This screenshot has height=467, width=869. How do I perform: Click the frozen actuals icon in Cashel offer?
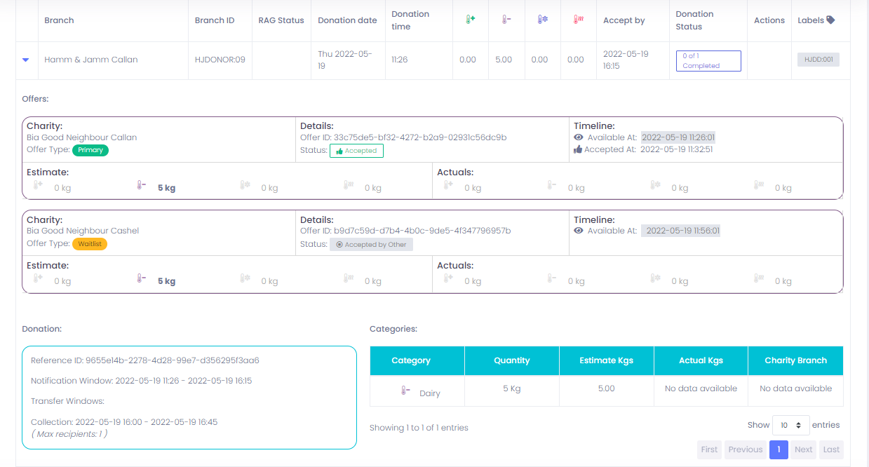point(655,278)
